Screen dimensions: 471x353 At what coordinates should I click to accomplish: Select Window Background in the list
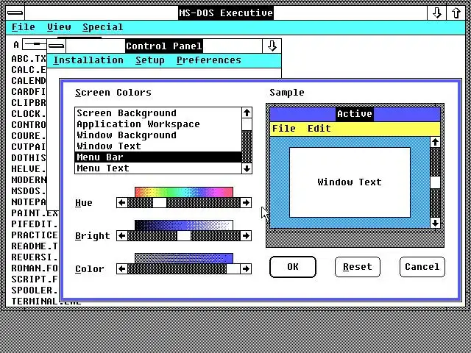(158, 135)
